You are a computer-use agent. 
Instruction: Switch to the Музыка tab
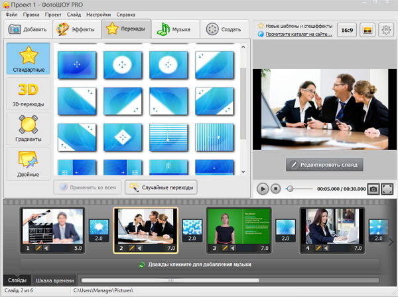point(175,29)
